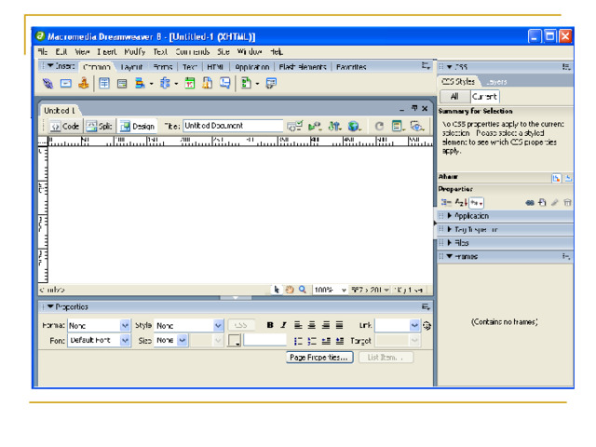The height and width of the screenshot is (447, 596).
Task: Insert a Table from the Common bar
Action: (104, 83)
